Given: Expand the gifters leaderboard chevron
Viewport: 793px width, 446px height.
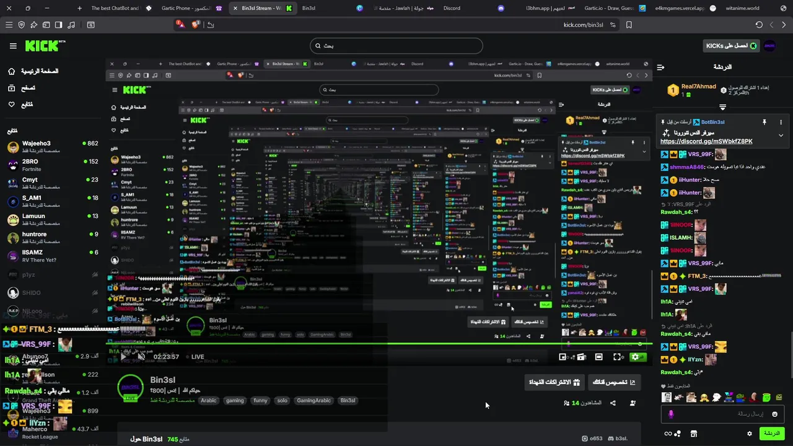Looking at the screenshot, I should [x=722, y=107].
